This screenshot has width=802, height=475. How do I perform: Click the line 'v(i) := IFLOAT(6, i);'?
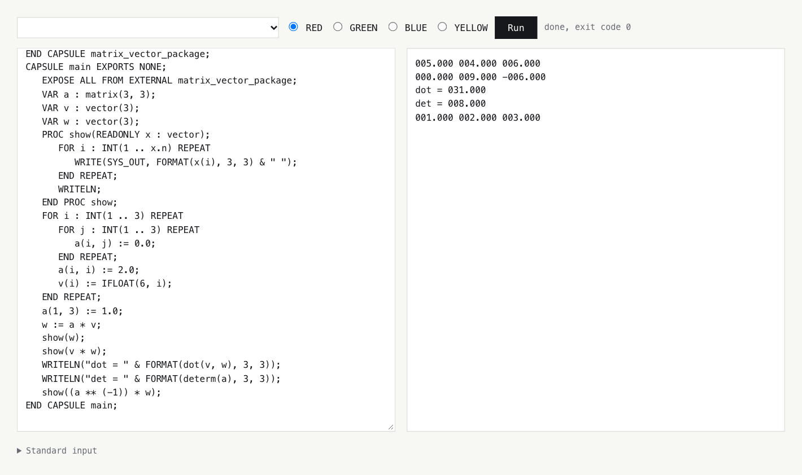(115, 284)
